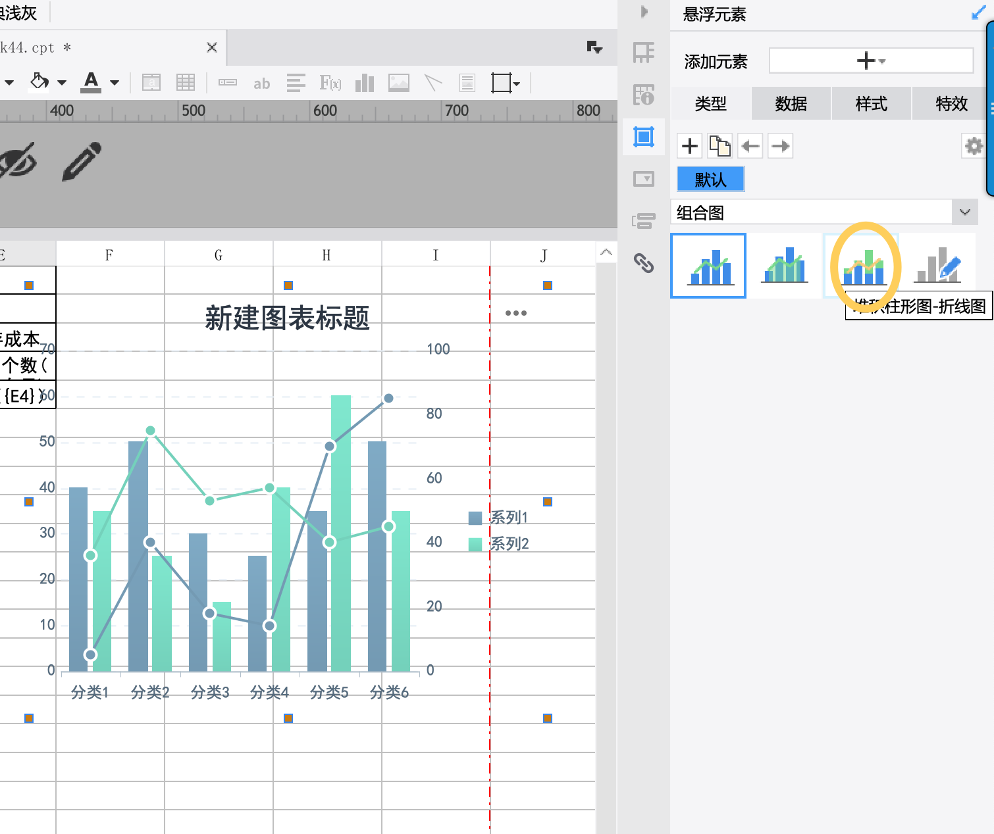
Task: Click the hyperlink chain icon in sidebar
Action: (643, 263)
